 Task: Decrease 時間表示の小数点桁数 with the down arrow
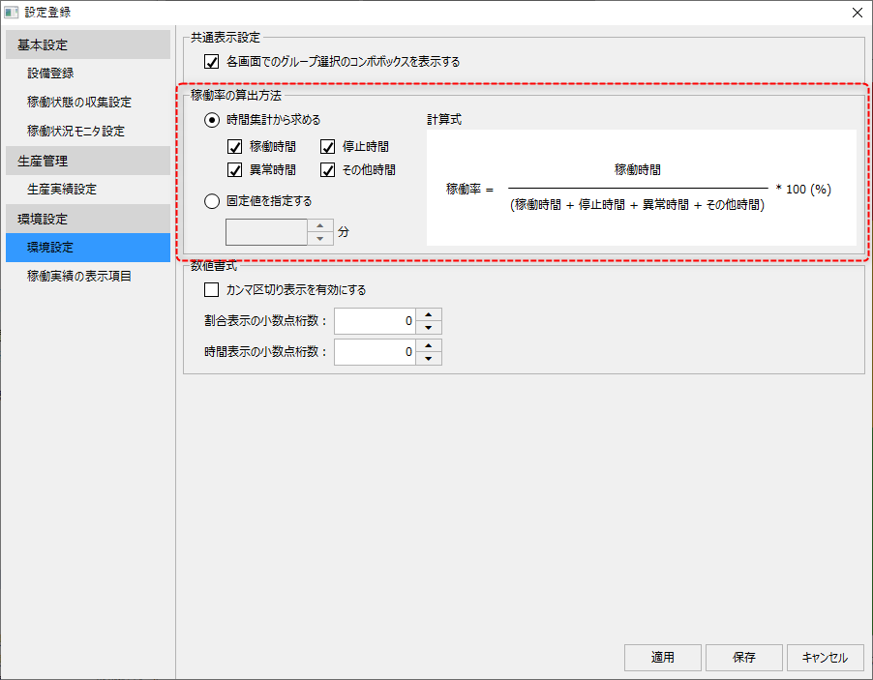click(429, 357)
